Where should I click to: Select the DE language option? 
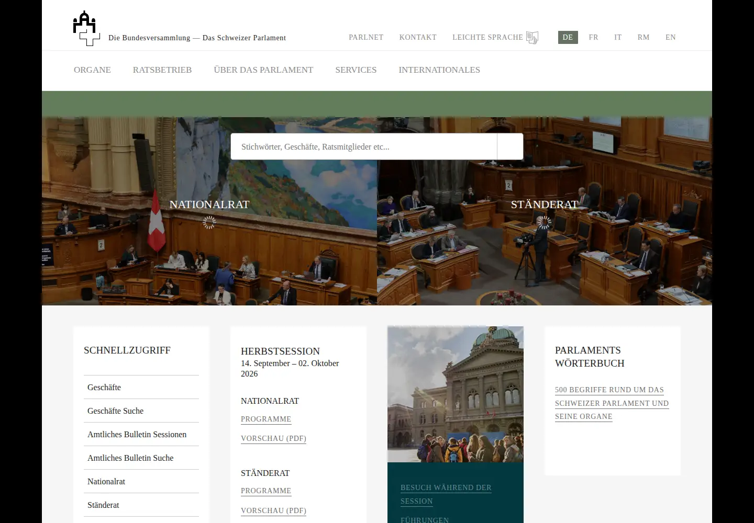tap(568, 37)
